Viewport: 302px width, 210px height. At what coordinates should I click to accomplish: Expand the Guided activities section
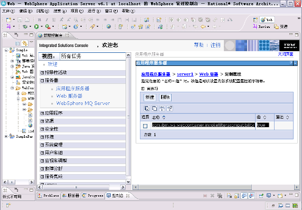point(42,73)
